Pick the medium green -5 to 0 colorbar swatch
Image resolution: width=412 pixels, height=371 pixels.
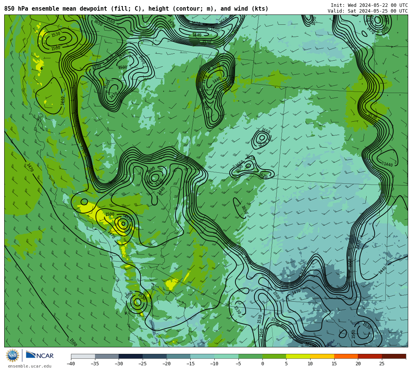(250, 356)
